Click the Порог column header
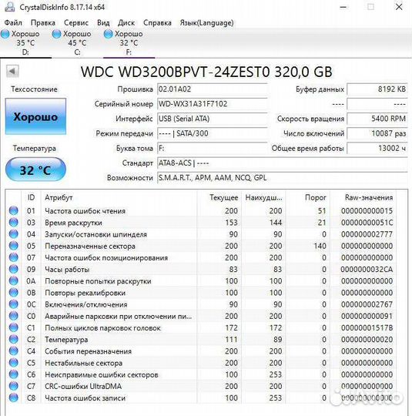The height and width of the screenshot is (416, 412). (x=308, y=197)
